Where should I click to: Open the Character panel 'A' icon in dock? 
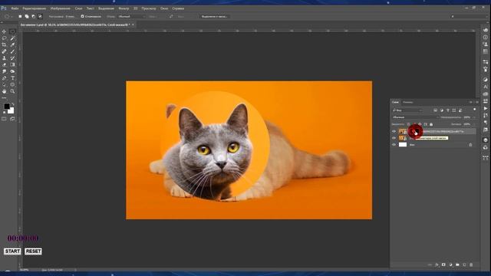point(486,87)
